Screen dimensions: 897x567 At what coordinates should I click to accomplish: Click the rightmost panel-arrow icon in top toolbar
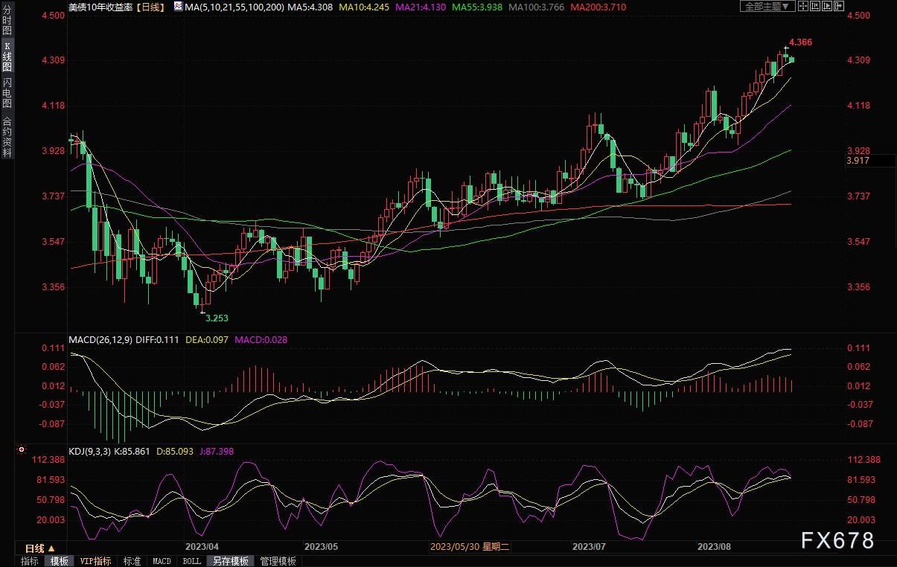[x=839, y=6]
